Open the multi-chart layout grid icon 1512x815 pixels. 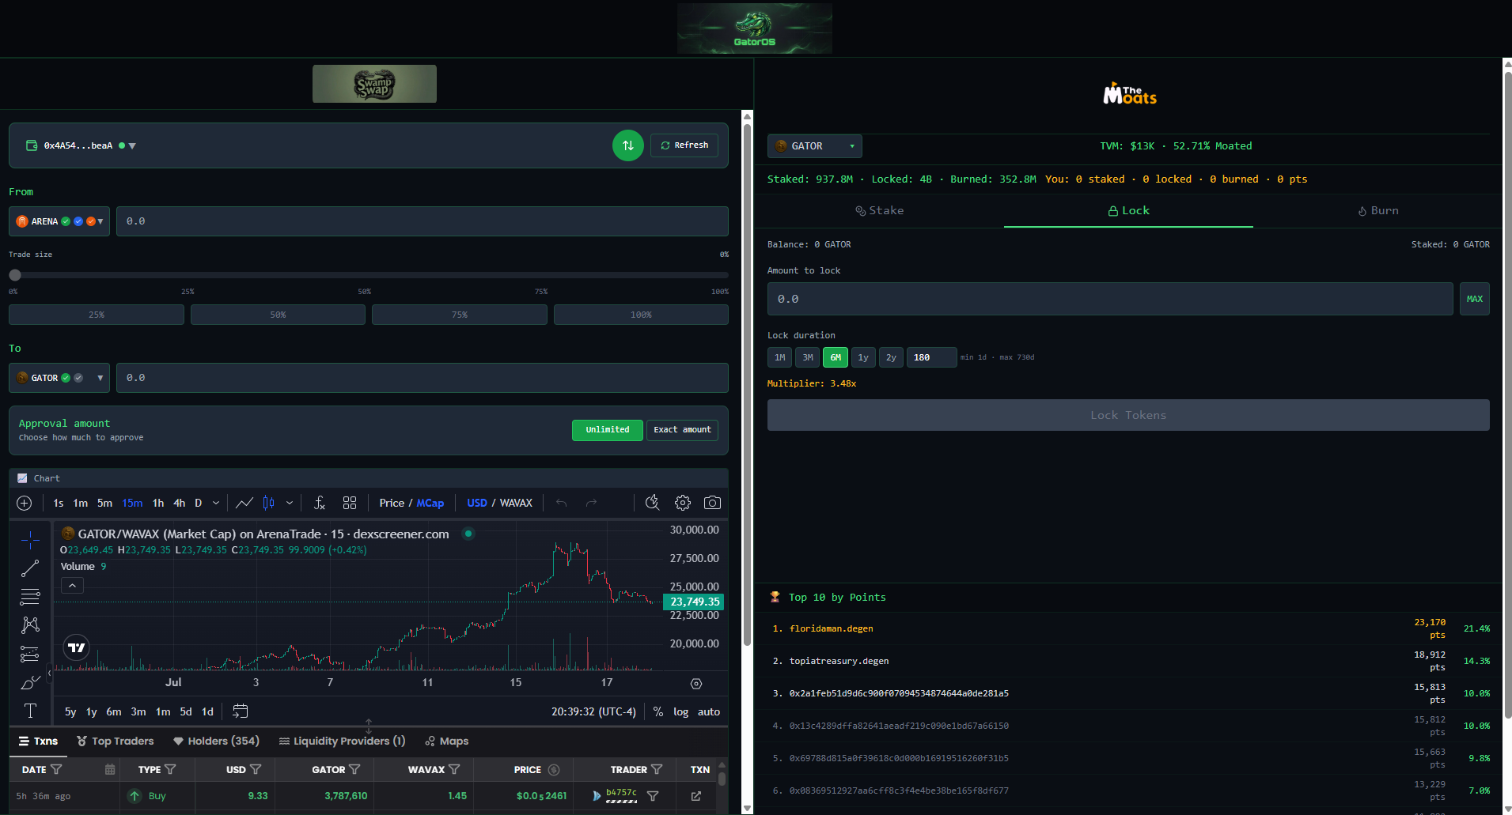[x=350, y=503]
